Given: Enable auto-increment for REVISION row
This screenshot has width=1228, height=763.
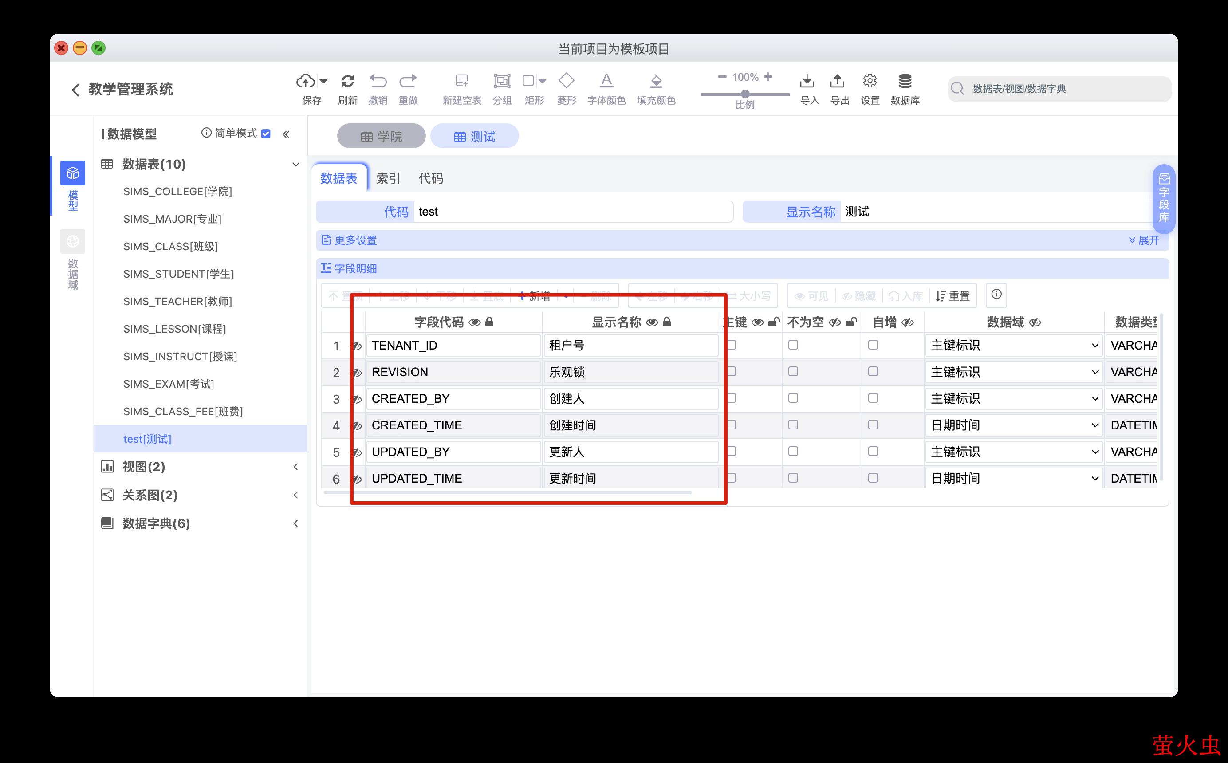Looking at the screenshot, I should pyautogui.click(x=873, y=371).
